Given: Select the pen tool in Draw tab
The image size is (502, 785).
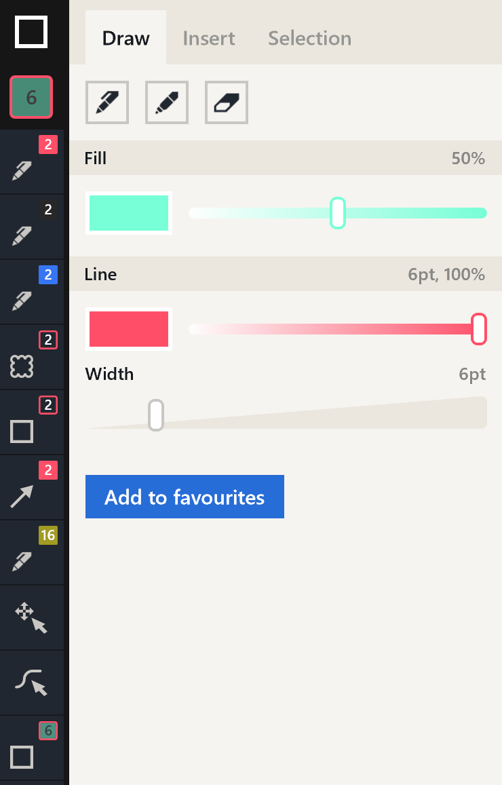Looking at the screenshot, I should tap(107, 102).
